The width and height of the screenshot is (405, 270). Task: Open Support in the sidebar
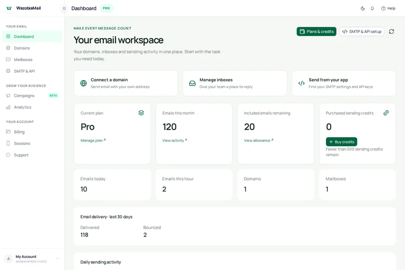32,155
